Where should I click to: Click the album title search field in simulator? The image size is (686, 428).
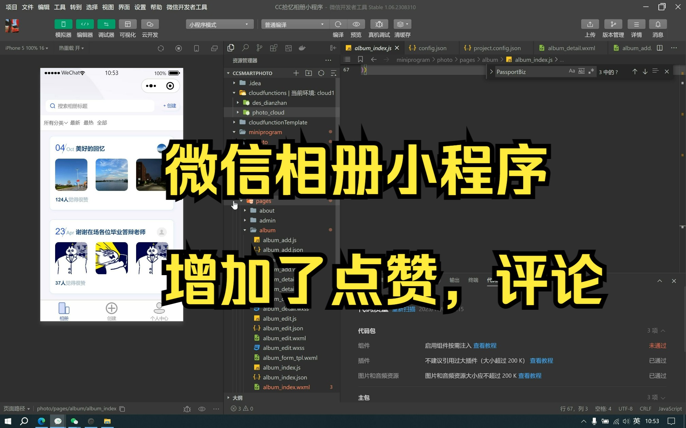[100, 106]
